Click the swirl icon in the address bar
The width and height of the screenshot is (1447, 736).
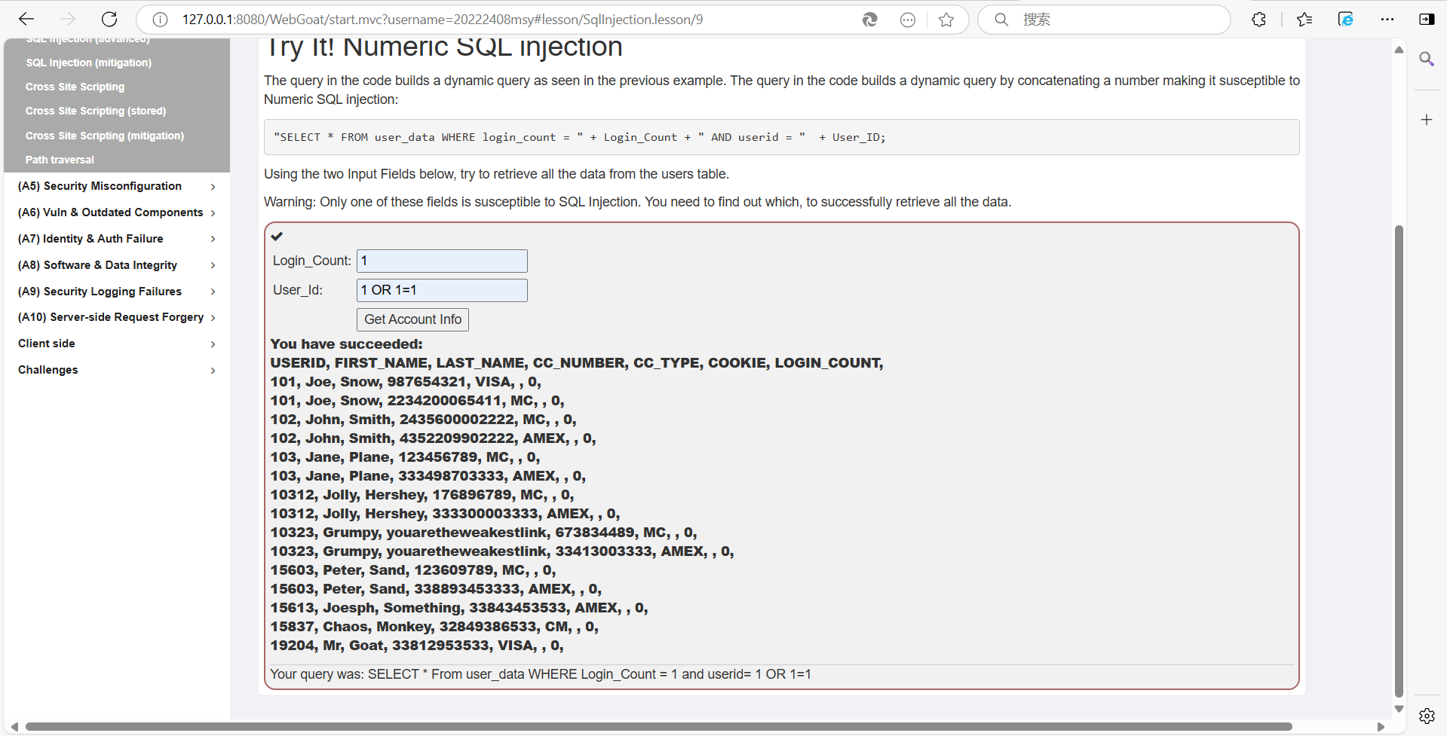click(869, 20)
